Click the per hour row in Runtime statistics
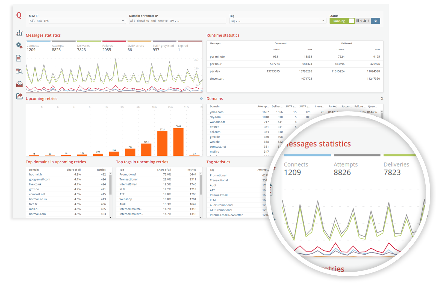 [295, 64]
